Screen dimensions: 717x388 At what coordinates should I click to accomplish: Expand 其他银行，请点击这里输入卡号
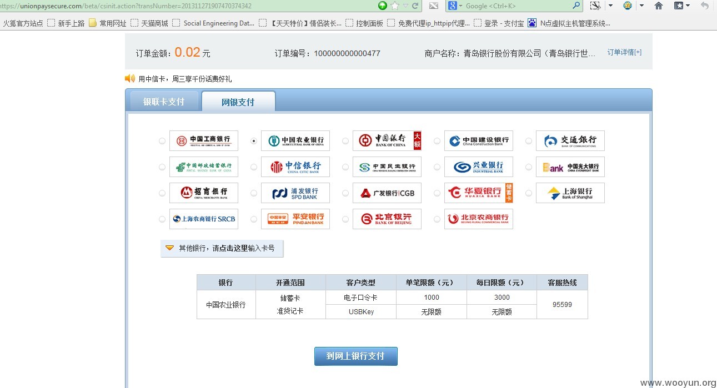click(222, 248)
